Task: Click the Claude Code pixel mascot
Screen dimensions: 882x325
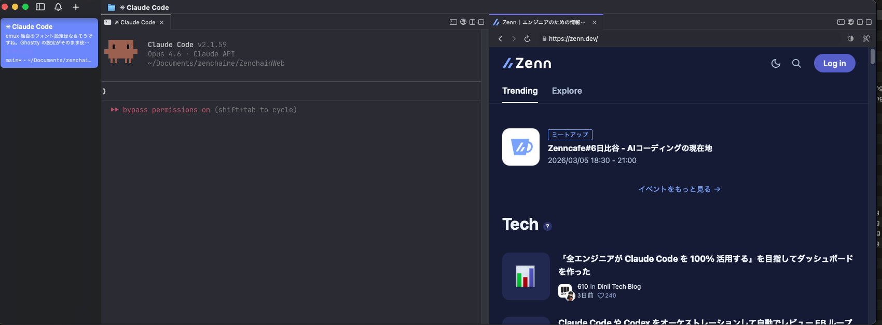Action: pyautogui.click(x=121, y=51)
